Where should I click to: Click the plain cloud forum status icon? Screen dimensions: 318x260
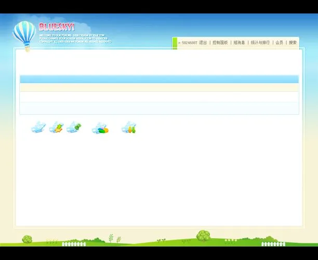(38, 127)
